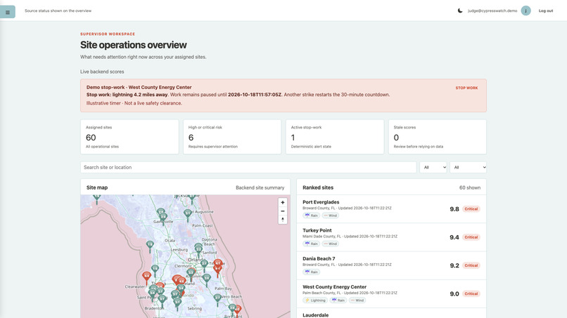The width and height of the screenshot is (567, 318).
Task: Click Lightning tag on West County Energy Center
Action: pyautogui.click(x=315, y=300)
